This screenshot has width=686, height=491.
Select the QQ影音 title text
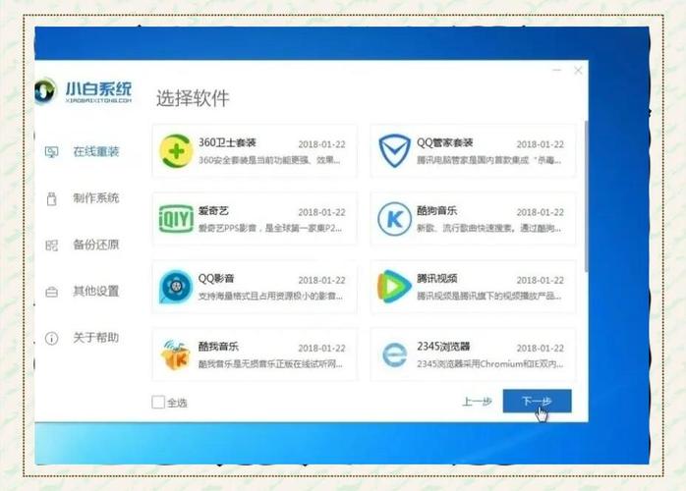216,279
